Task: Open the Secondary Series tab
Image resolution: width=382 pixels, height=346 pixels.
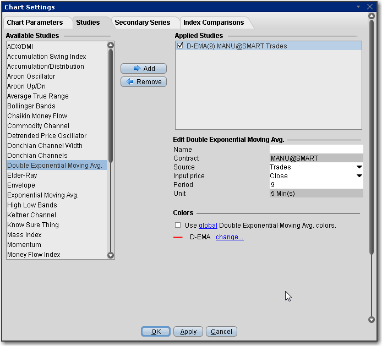Action: [138, 23]
